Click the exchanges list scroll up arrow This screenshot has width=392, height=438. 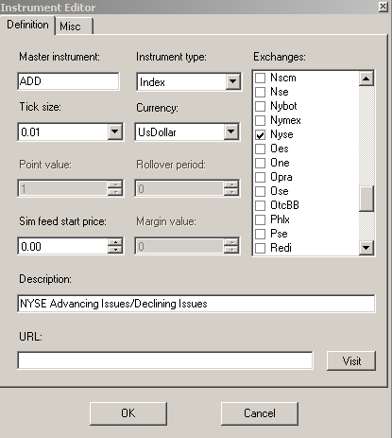click(x=366, y=79)
